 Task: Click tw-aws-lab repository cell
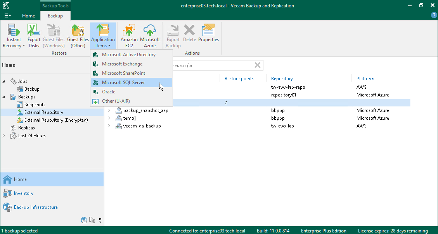pos(282,126)
